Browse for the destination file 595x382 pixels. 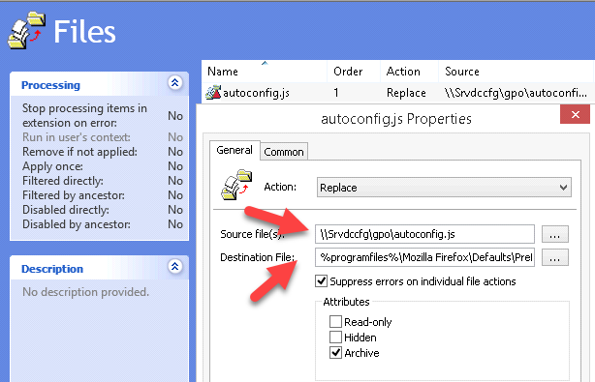coord(554,257)
